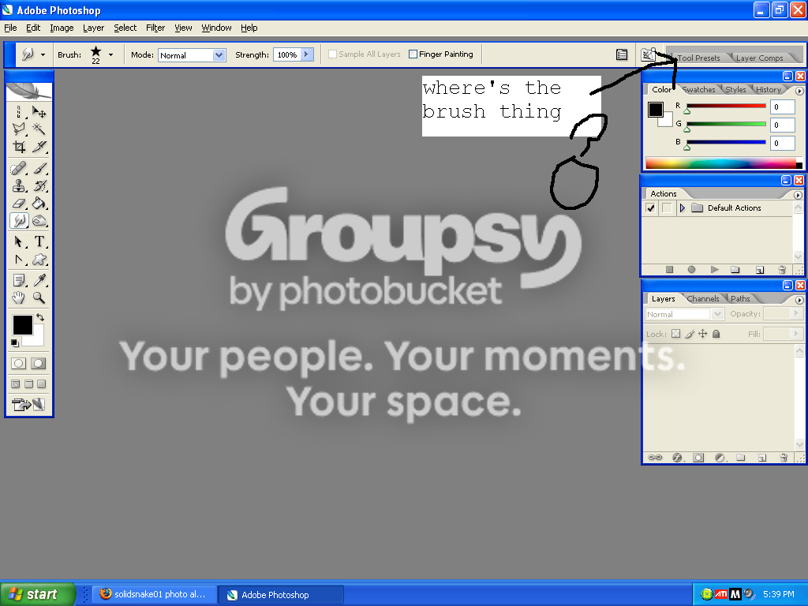Toggle Default Actions item on/off checkmark
This screenshot has height=606, width=808.
[x=651, y=208]
